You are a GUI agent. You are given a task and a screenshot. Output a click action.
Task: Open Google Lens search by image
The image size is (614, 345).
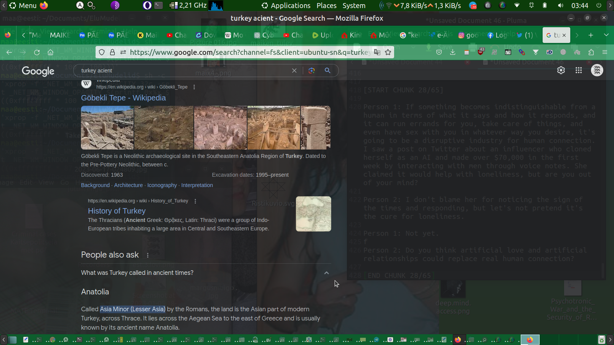tap(312, 71)
